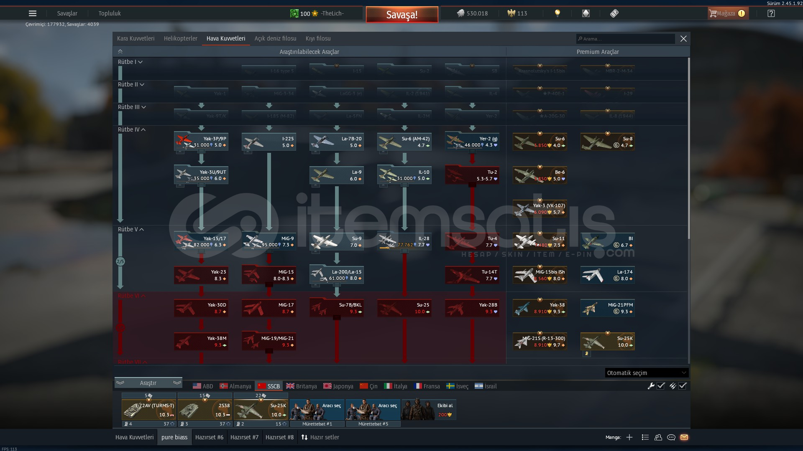The height and width of the screenshot is (451, 803).
Task: Open Otomatik seçim dropdown
Action: [647, 373]
